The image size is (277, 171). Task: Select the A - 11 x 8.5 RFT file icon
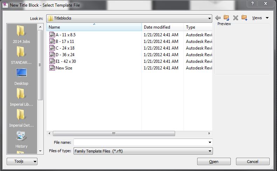52,35
